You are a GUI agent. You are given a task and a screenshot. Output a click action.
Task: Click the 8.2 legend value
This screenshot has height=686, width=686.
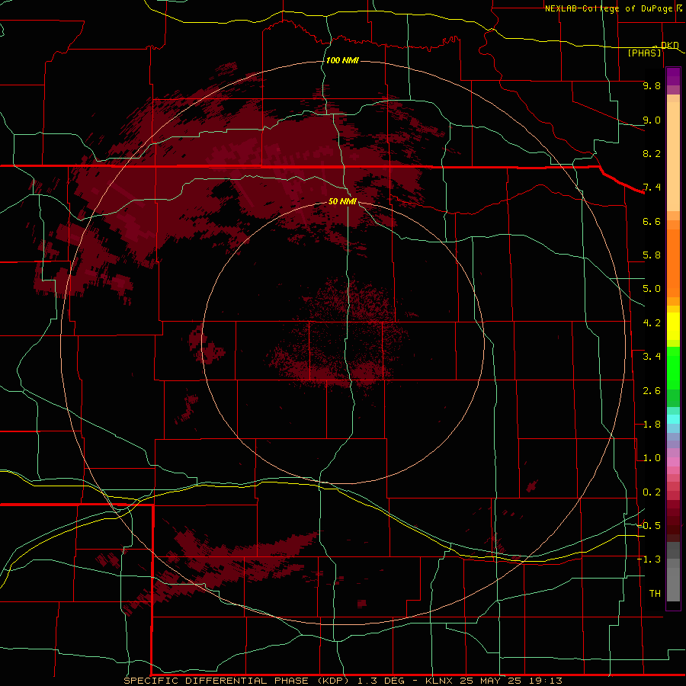point(652,153)
